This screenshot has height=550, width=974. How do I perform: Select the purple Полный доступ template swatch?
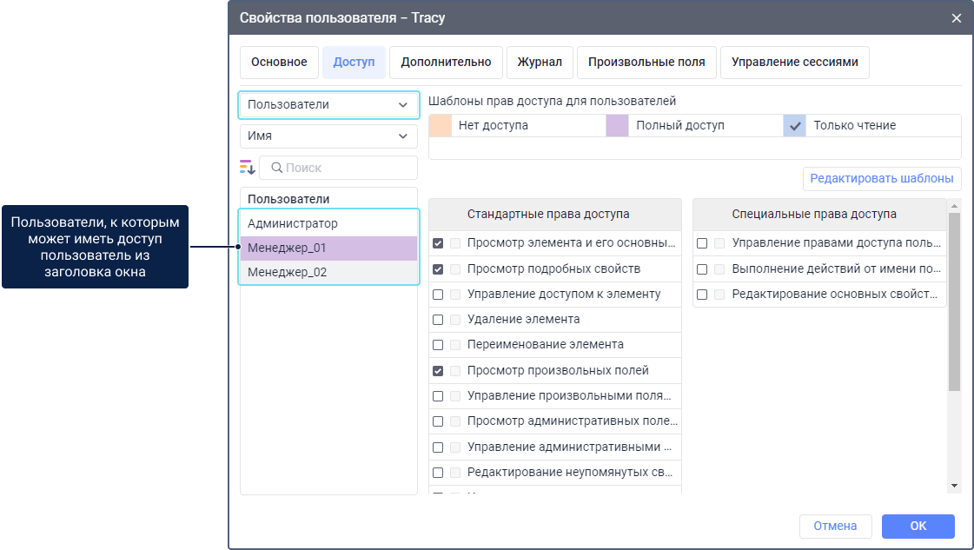(617, 126)
